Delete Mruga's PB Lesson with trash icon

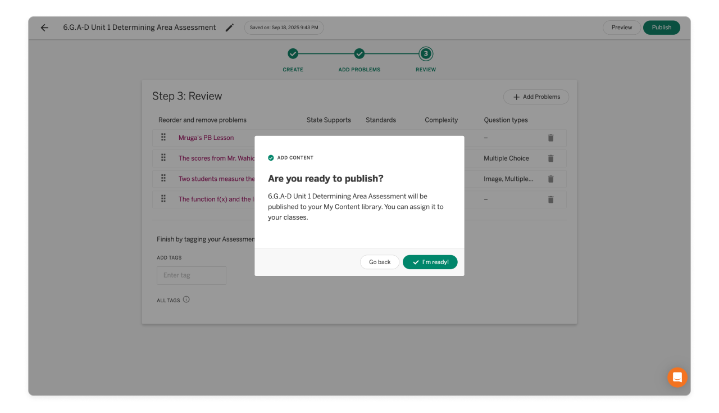coord(550,138)
